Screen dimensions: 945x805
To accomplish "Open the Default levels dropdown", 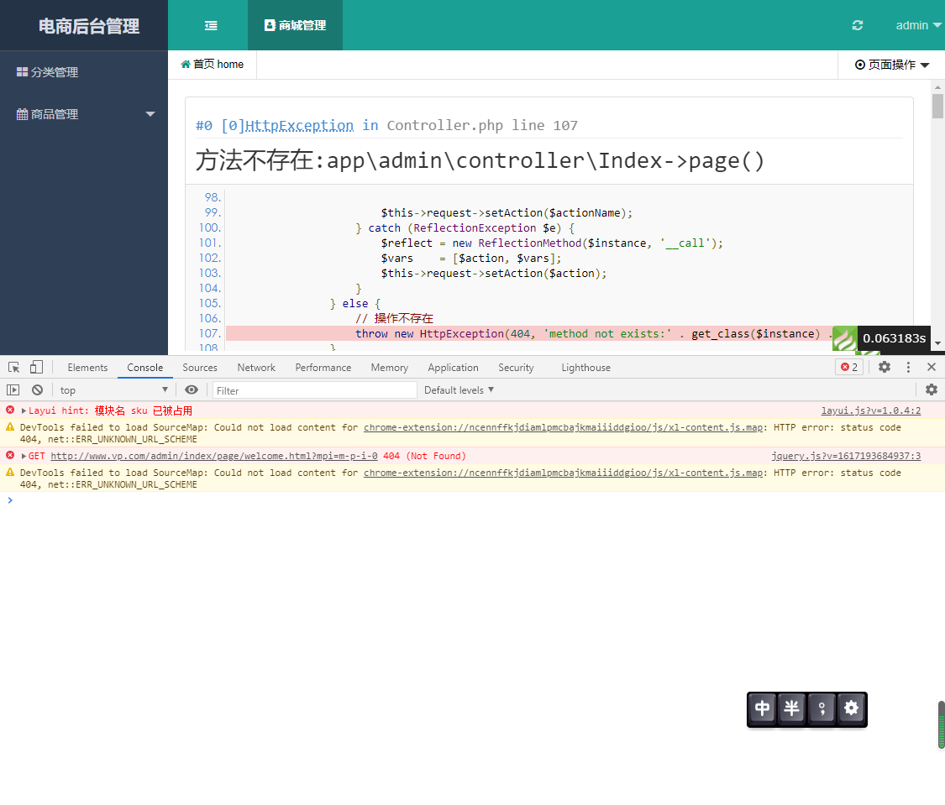I will pos(459,390).
